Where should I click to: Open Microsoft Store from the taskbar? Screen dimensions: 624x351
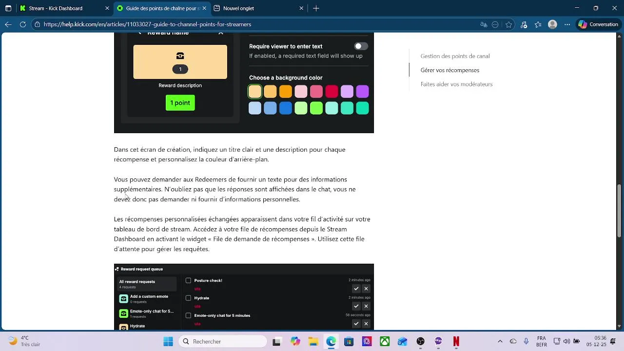tap(349, 342)
